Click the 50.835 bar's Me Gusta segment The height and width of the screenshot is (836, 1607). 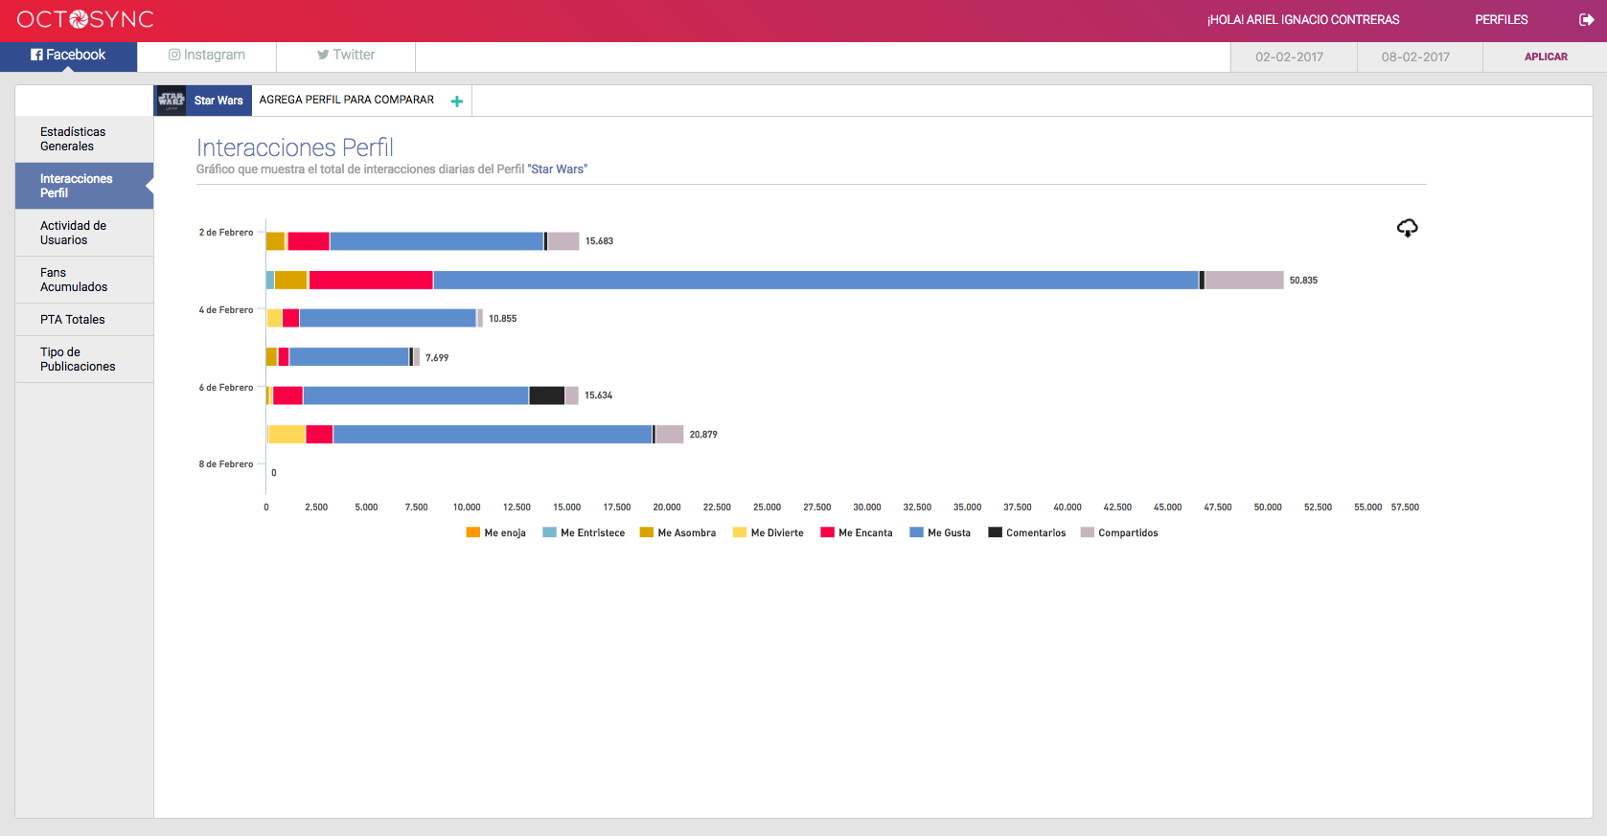click(815, 280)
